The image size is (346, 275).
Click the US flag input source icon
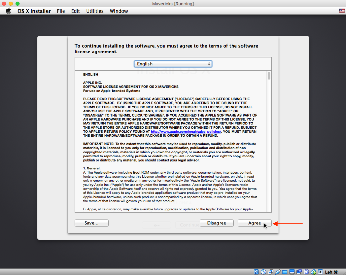pyautogui.click(x=342, y=10)
